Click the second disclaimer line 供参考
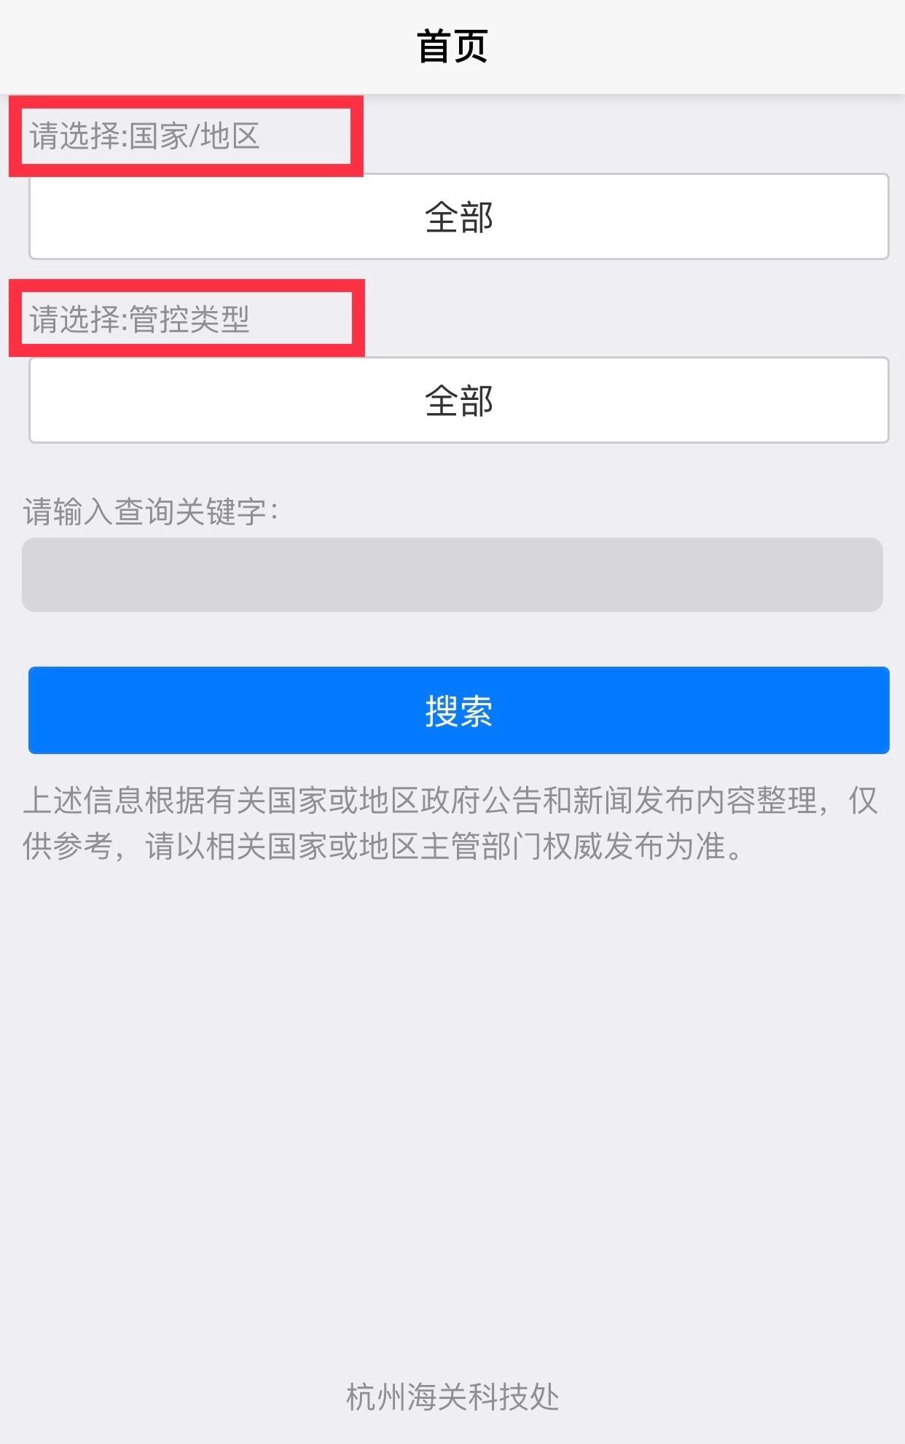Screen dimensions: 905x1444 (383, 847)
